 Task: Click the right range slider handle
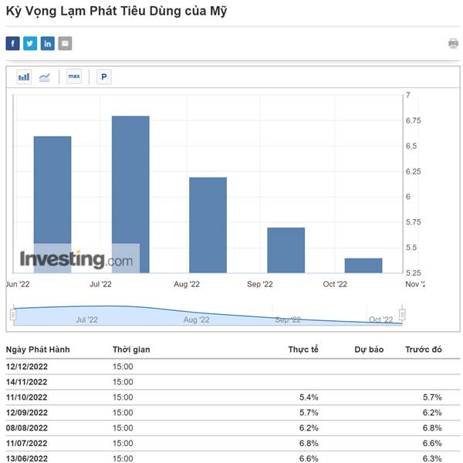402,314
